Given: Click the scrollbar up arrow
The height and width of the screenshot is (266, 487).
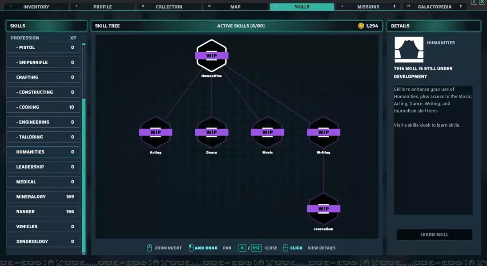Looking at the screenshot, I should 84,44.
